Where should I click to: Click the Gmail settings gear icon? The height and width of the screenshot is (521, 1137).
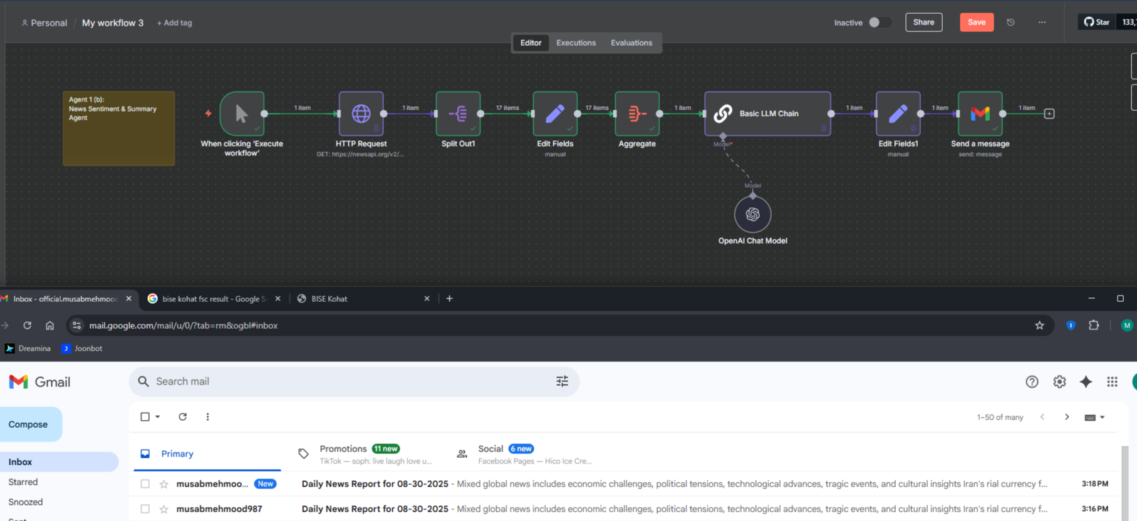1059,381
